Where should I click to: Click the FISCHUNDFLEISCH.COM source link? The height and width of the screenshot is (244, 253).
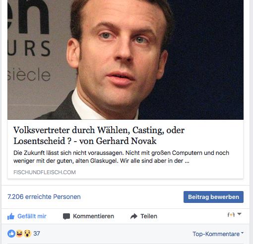click(45, 172)
